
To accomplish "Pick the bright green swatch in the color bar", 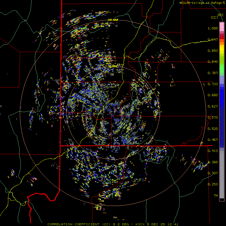I will pyautogui.click(x=222, y=69).
